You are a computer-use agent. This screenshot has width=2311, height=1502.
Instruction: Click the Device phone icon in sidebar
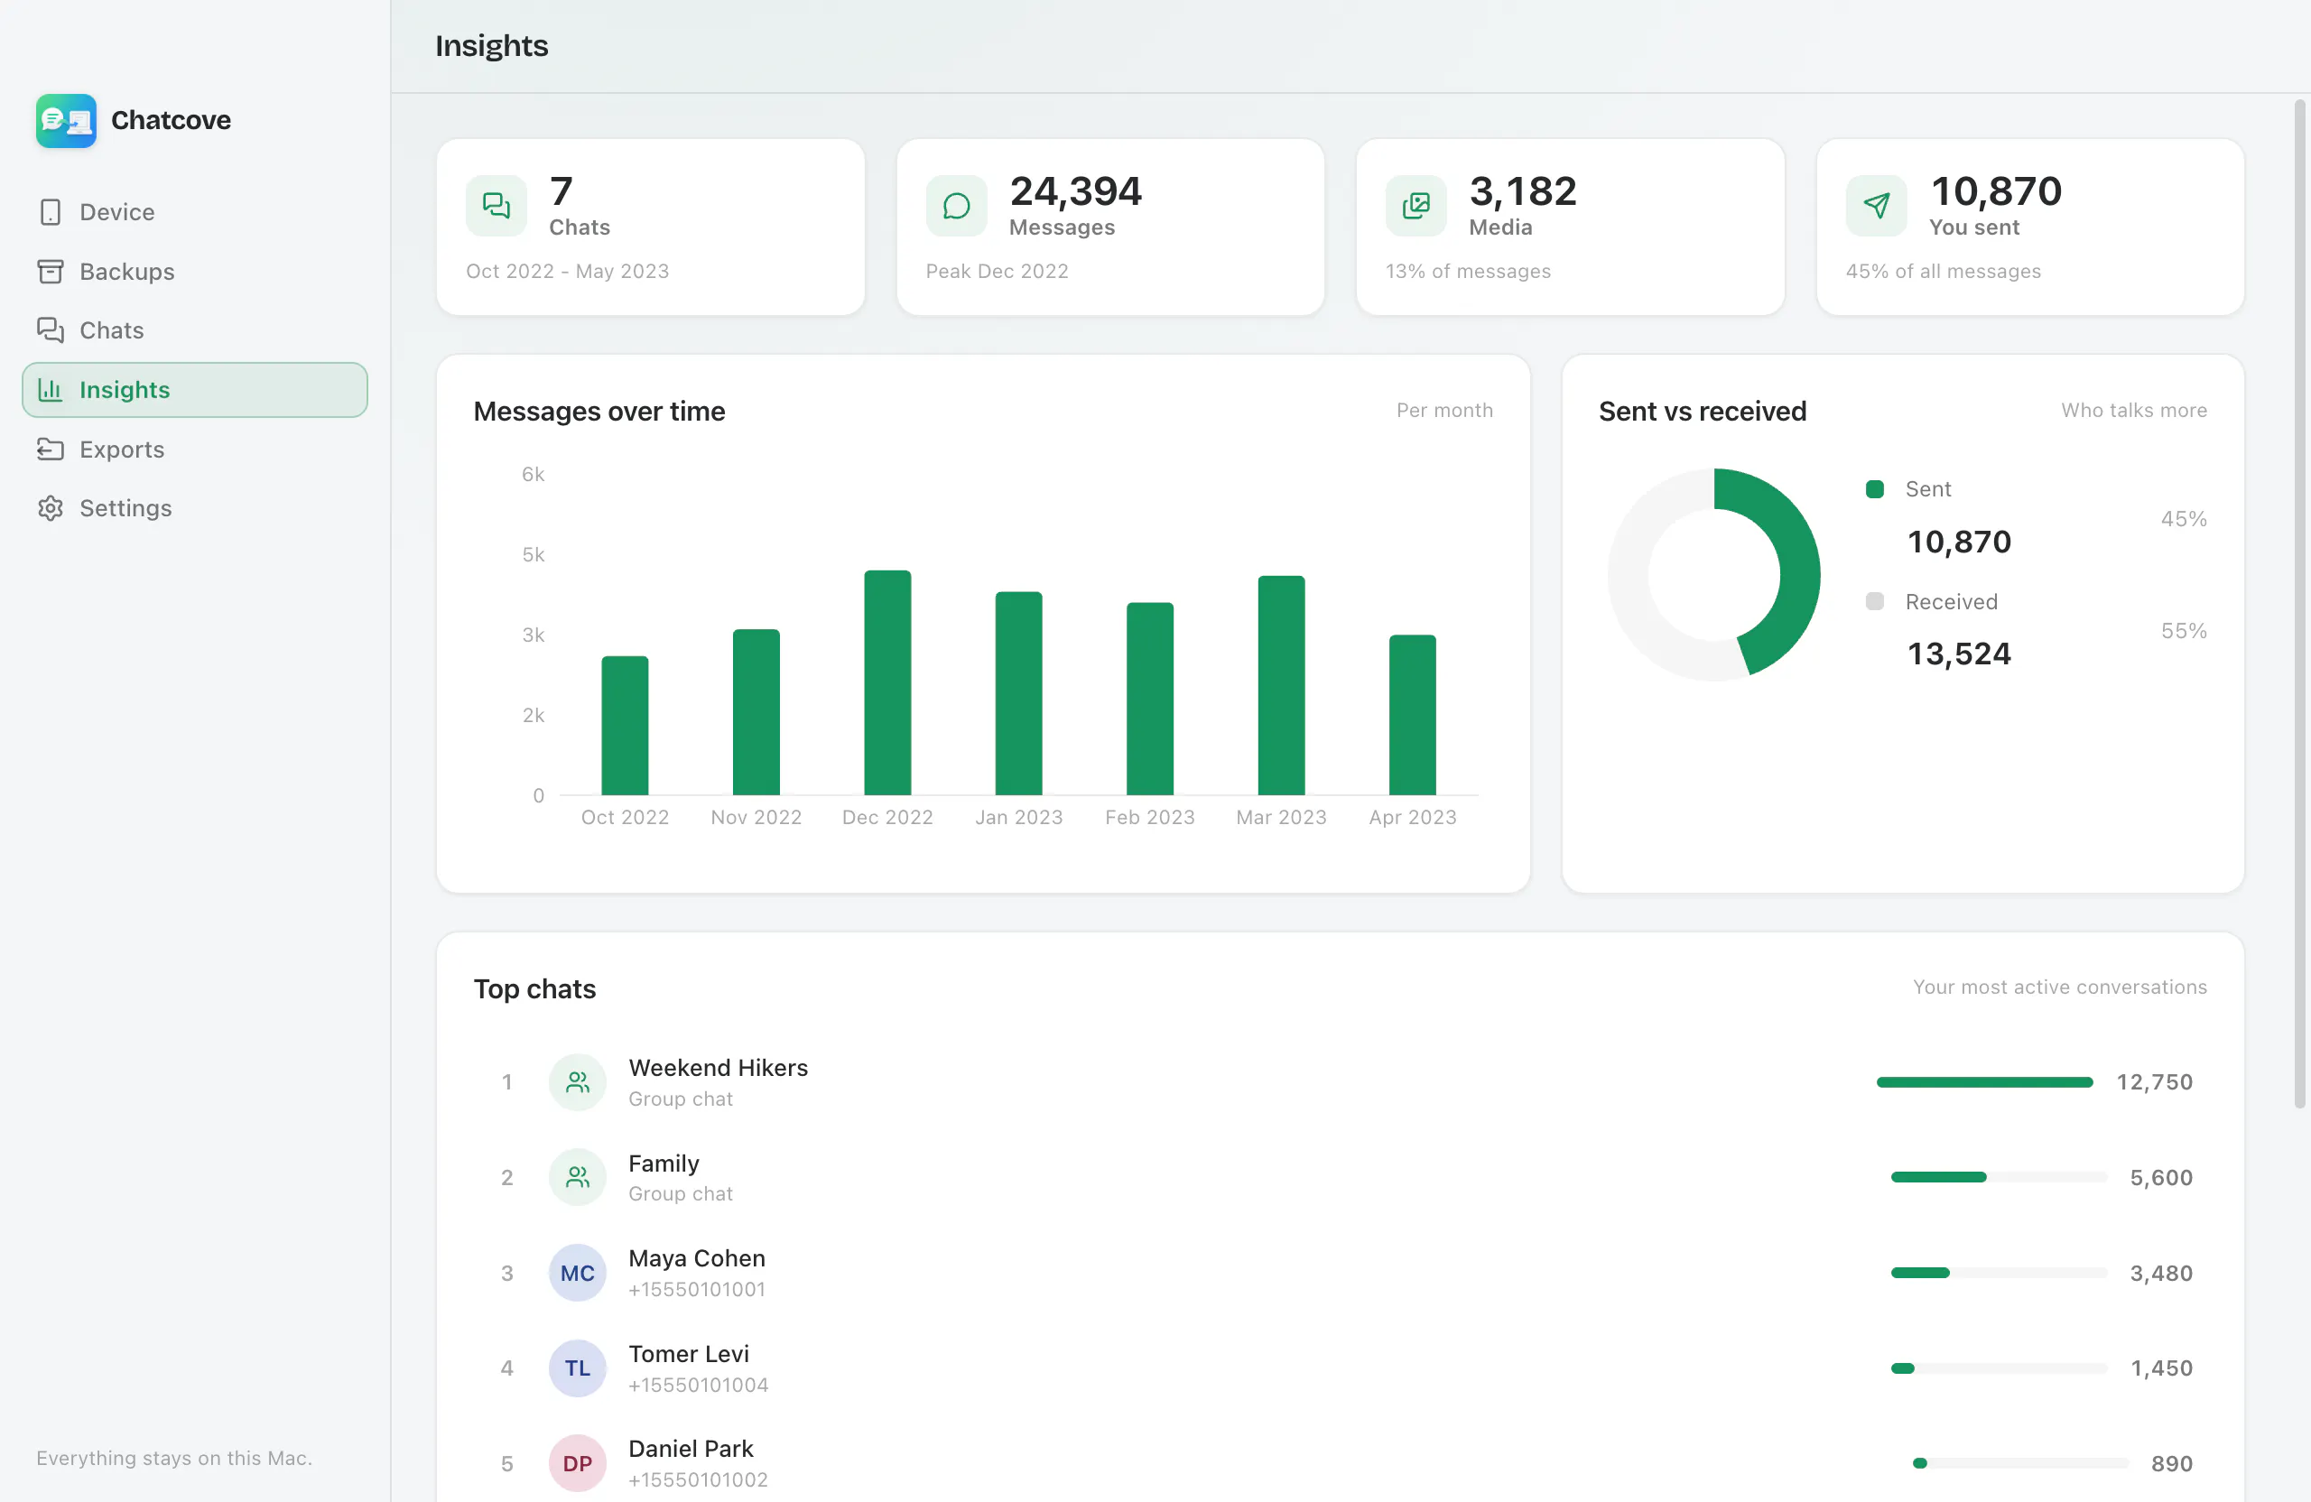51,211
